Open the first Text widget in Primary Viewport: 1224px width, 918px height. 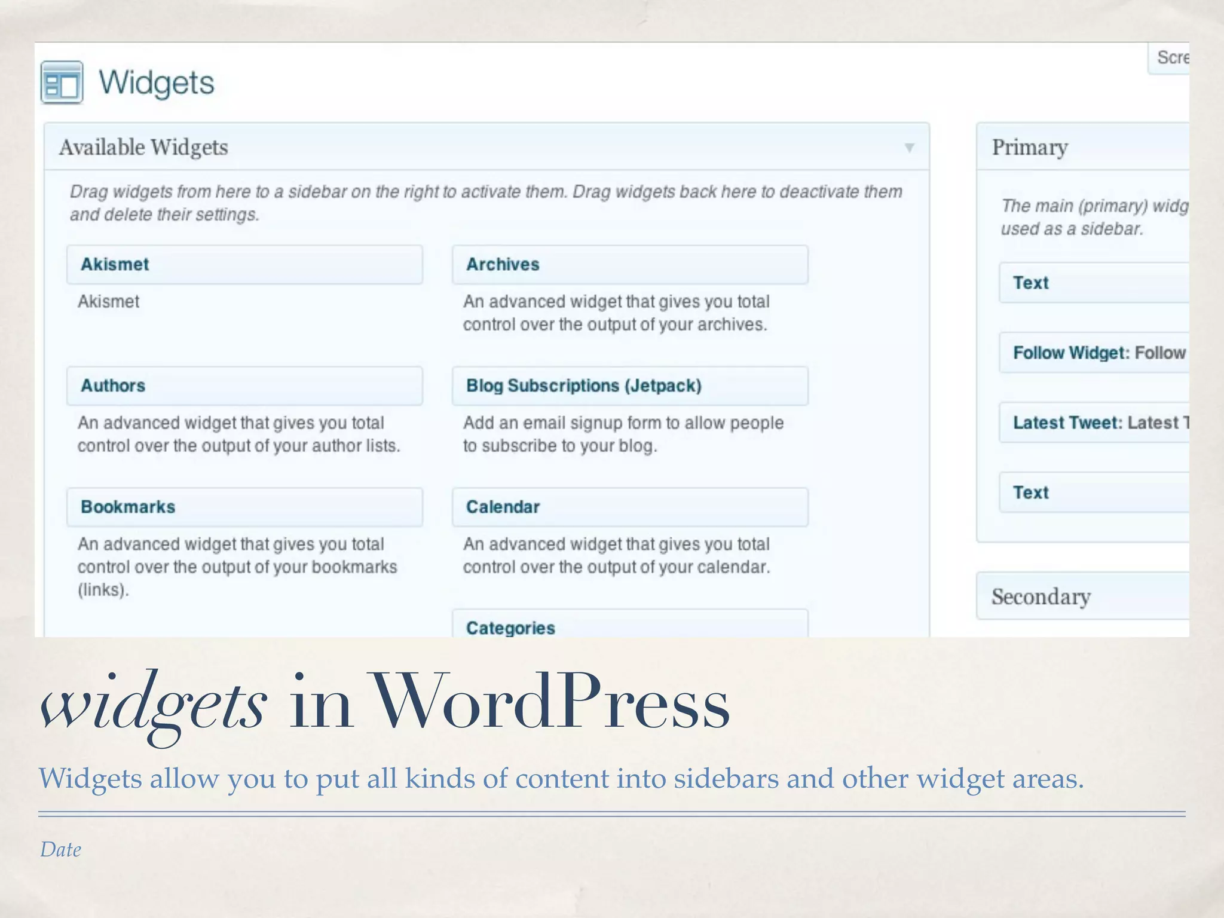coord(1094,283)
